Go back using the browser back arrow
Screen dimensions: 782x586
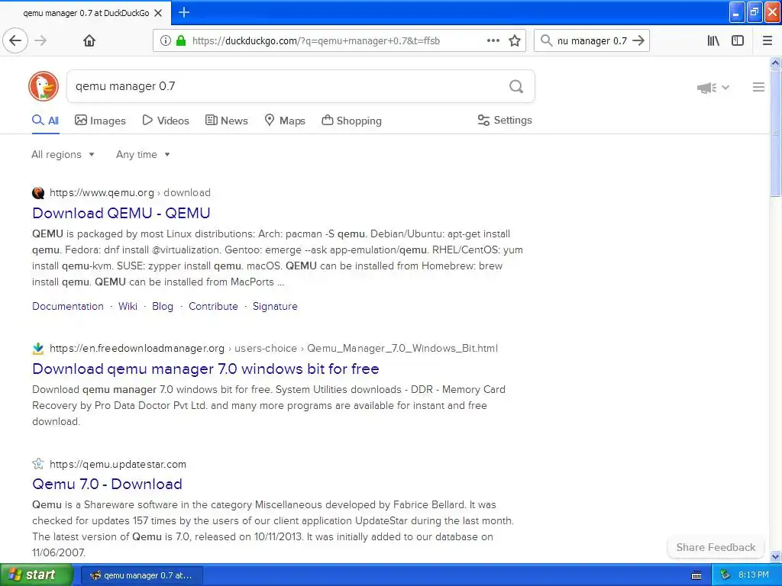pyautogui.click(x=15, y=40)
